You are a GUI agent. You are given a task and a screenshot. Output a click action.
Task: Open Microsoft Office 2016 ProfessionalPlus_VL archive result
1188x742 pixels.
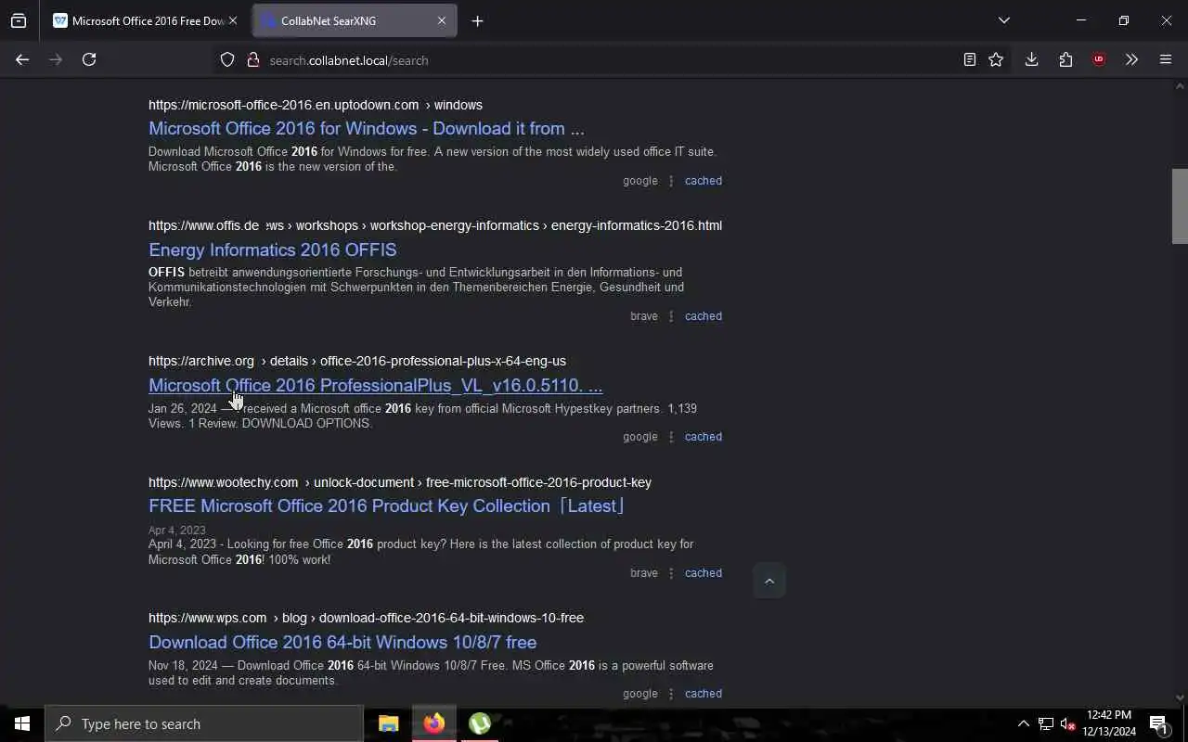[x=376, y=385]
